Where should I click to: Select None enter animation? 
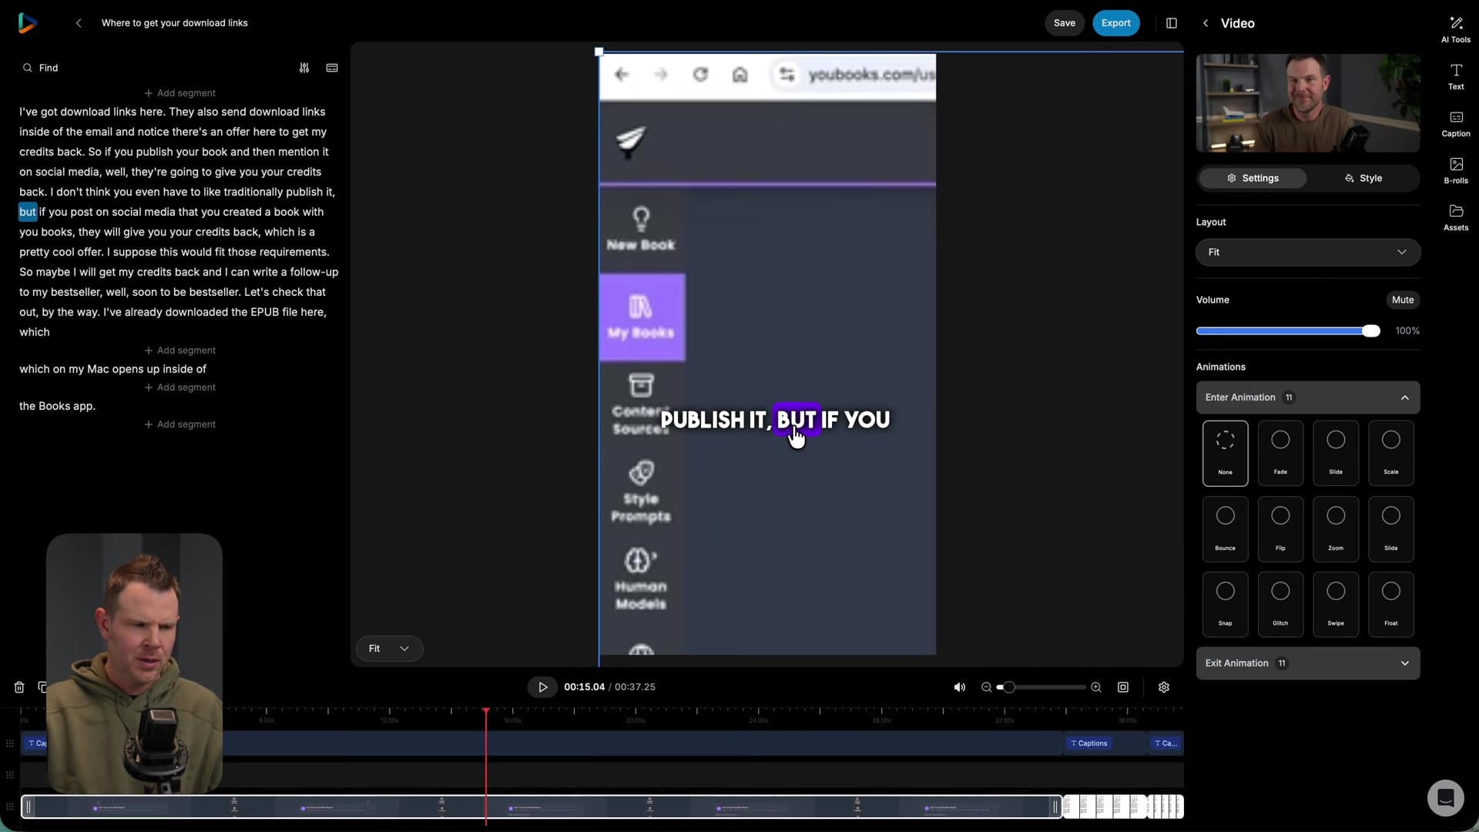coord(1225,453)
